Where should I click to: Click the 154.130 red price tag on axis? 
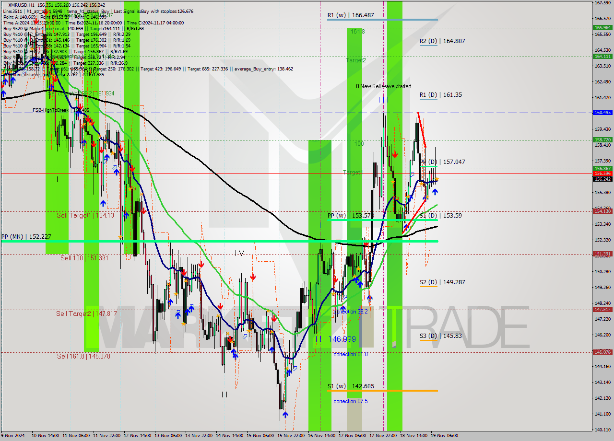[602, 211]
